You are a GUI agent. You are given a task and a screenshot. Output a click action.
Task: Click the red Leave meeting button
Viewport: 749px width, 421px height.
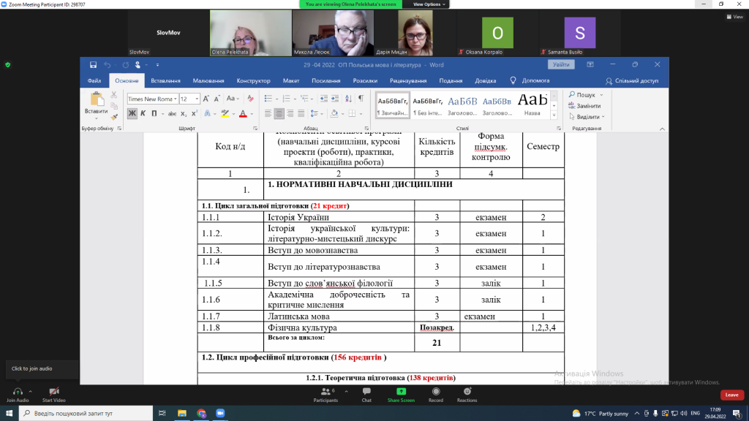pos(731,395)
